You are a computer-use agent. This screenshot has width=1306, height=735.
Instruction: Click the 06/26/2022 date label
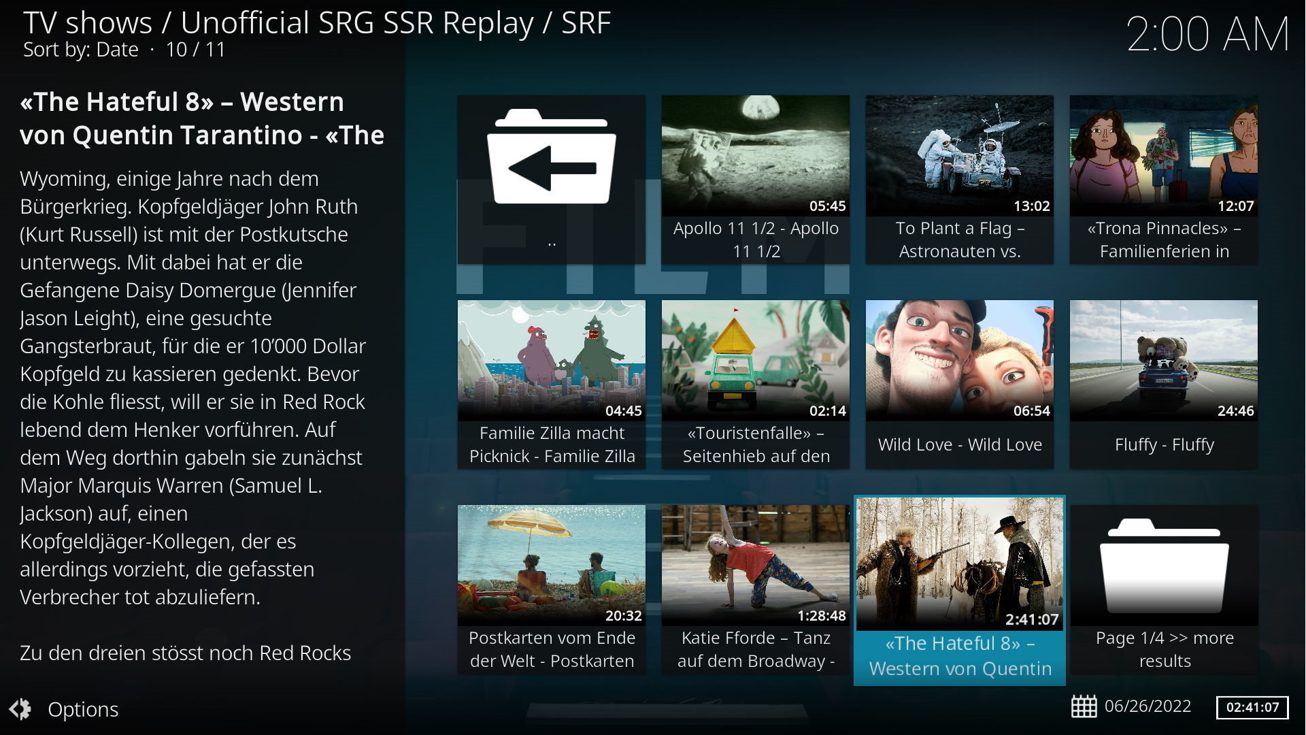1148,706
